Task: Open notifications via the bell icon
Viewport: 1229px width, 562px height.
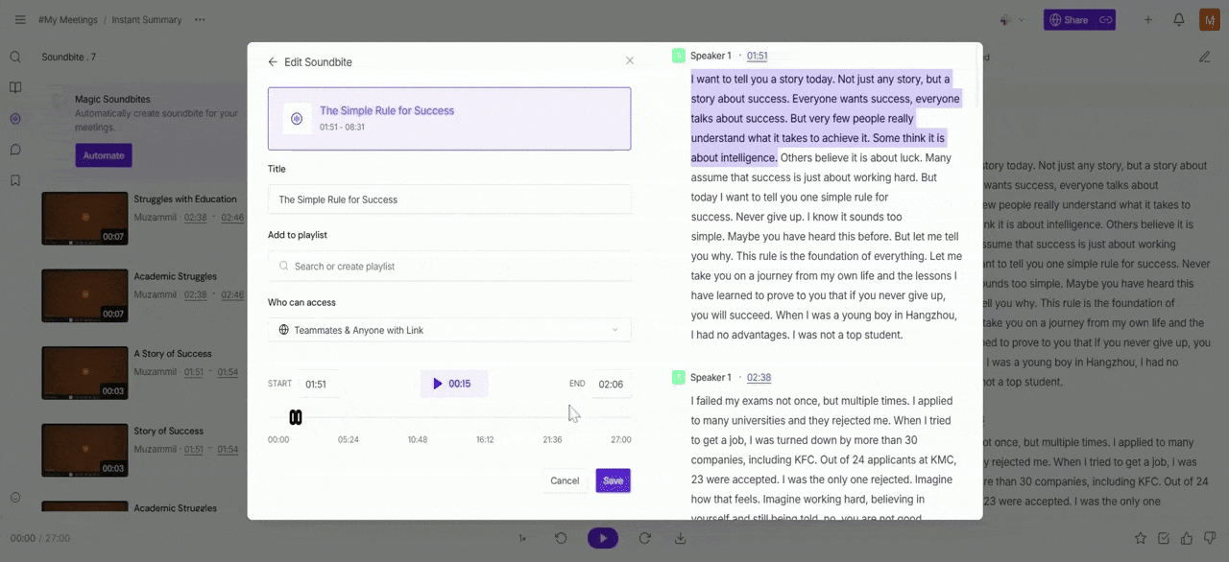Action: point(1178,19)
